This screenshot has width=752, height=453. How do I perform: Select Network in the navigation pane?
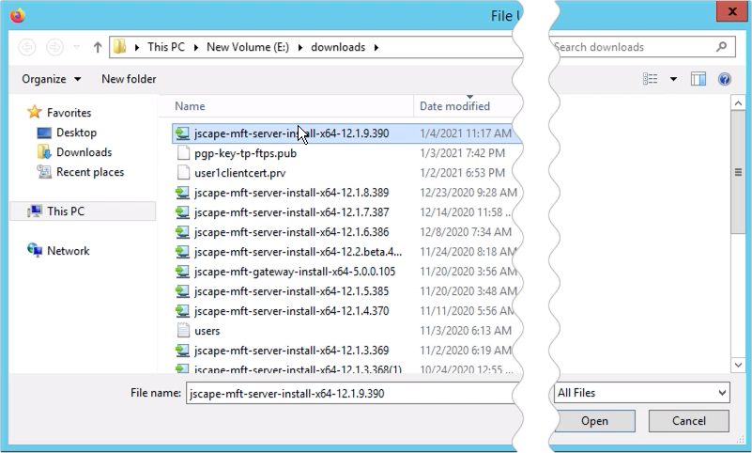[x=69, y=251]
